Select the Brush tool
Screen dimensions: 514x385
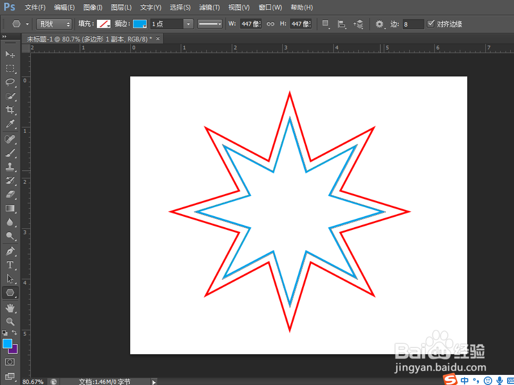point(10,153)
